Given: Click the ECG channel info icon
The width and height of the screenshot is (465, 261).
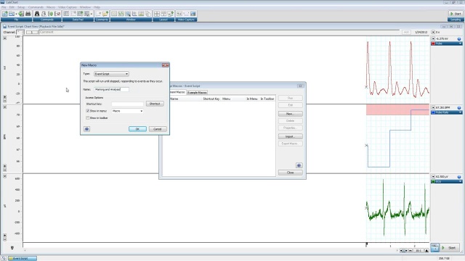Looking at the screenshot, I should pos(459,177).
